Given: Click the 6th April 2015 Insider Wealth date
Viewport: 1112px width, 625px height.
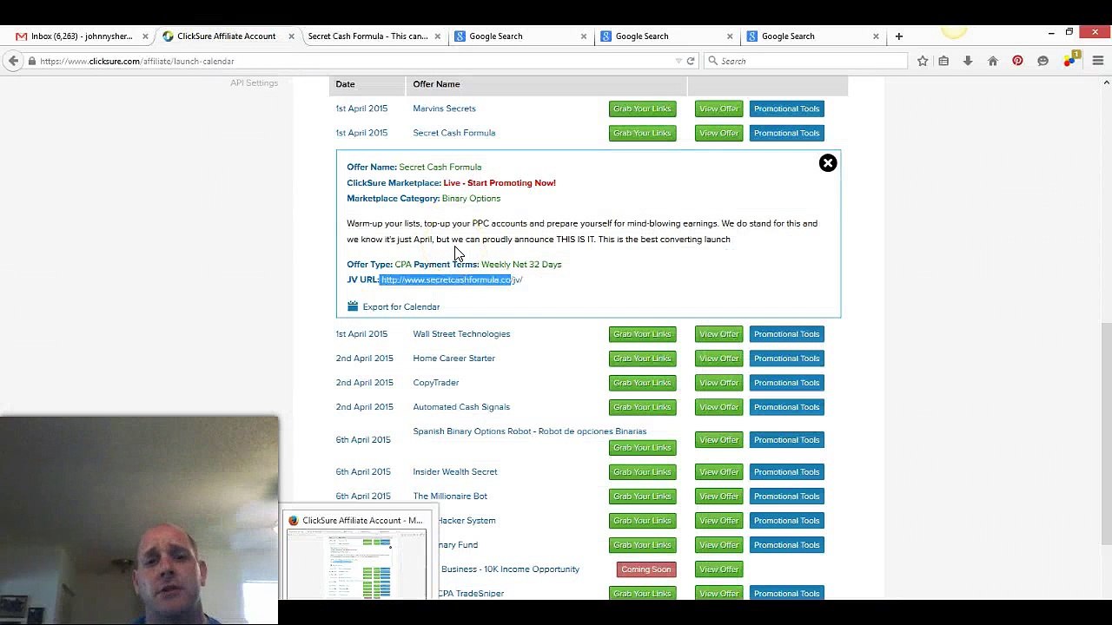Looking at the screenshot, I should (x=363, y=471).
